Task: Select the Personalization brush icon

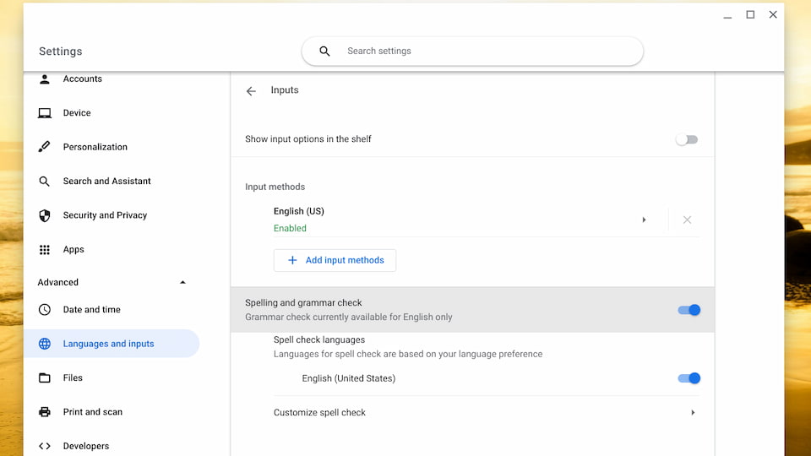Action: [x=45, y=147]
